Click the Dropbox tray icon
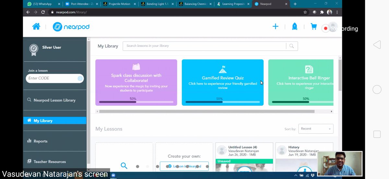Viewport: 389px width, 179px height. click(x=312, y=175)
